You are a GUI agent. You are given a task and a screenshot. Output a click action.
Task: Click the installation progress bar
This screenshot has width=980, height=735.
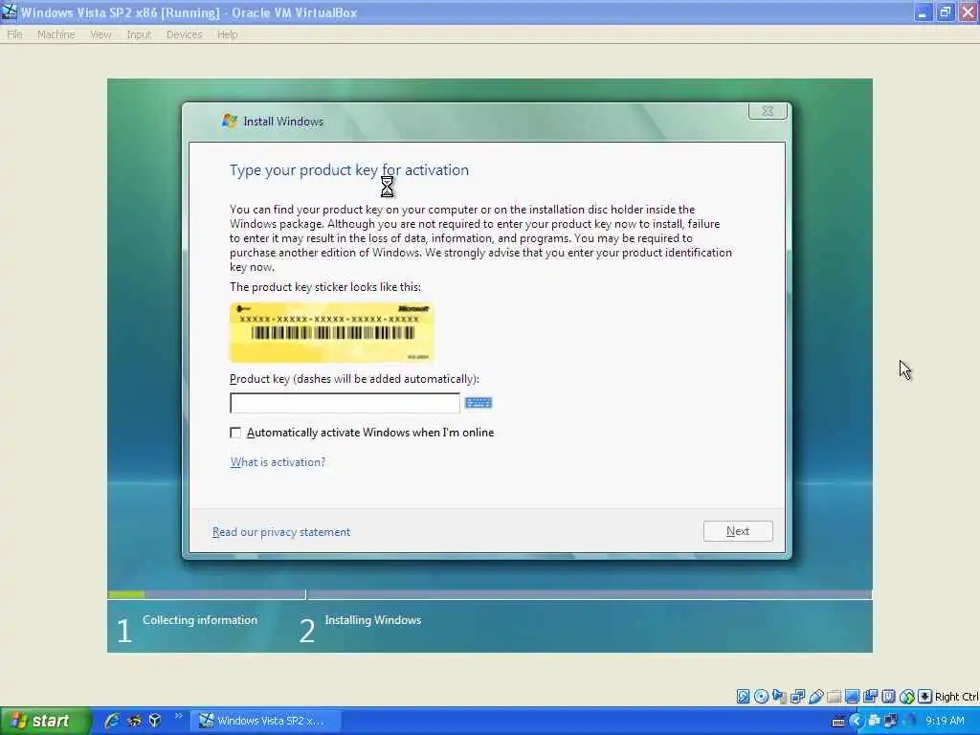[x=490, y=593]
